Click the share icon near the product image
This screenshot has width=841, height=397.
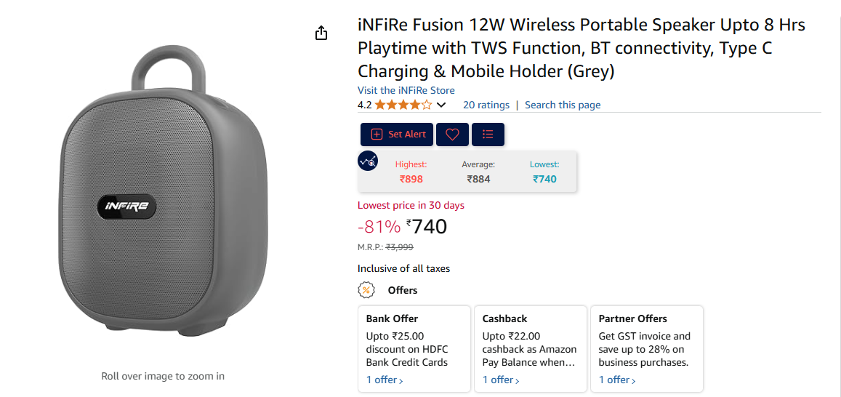tap(321, 33)
